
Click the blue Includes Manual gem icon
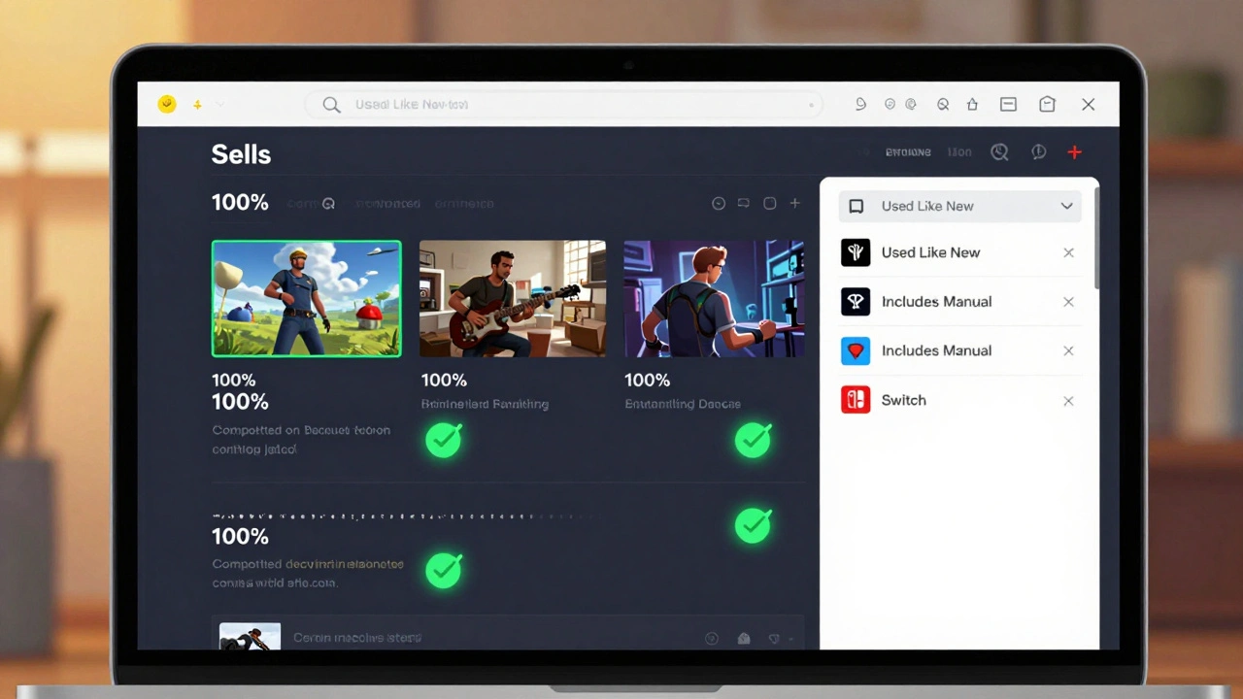(x=856, y=350)
